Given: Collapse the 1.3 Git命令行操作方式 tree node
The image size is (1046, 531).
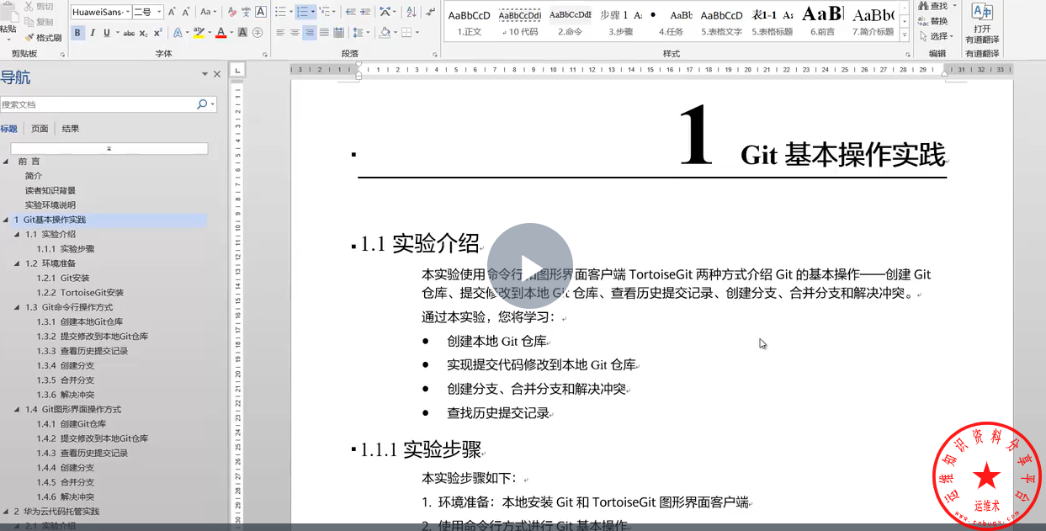Looking at the screenshot, I should coord(17,307).
